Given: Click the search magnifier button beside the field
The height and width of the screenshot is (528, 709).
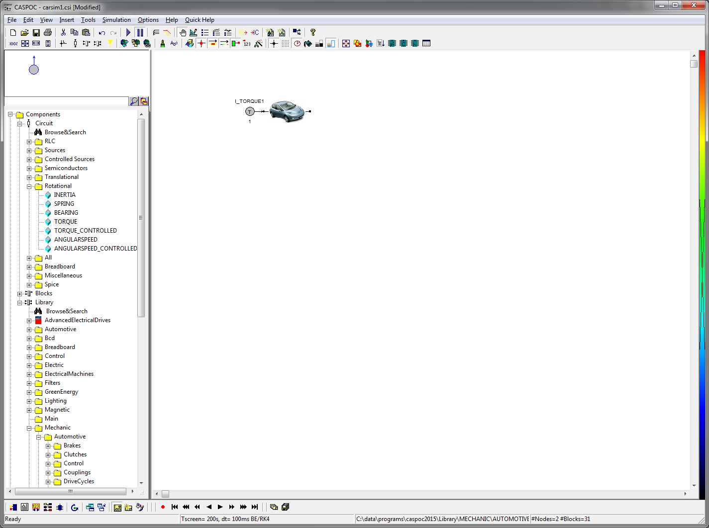Looking at the screenshot, I should tap(134, 101).
